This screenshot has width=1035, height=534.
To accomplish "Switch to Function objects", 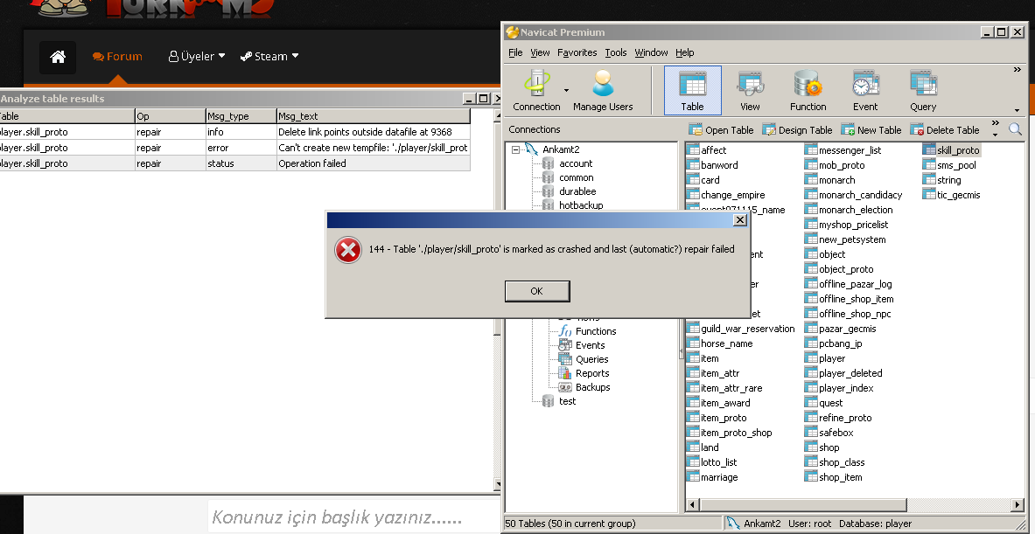I will 808,90.
